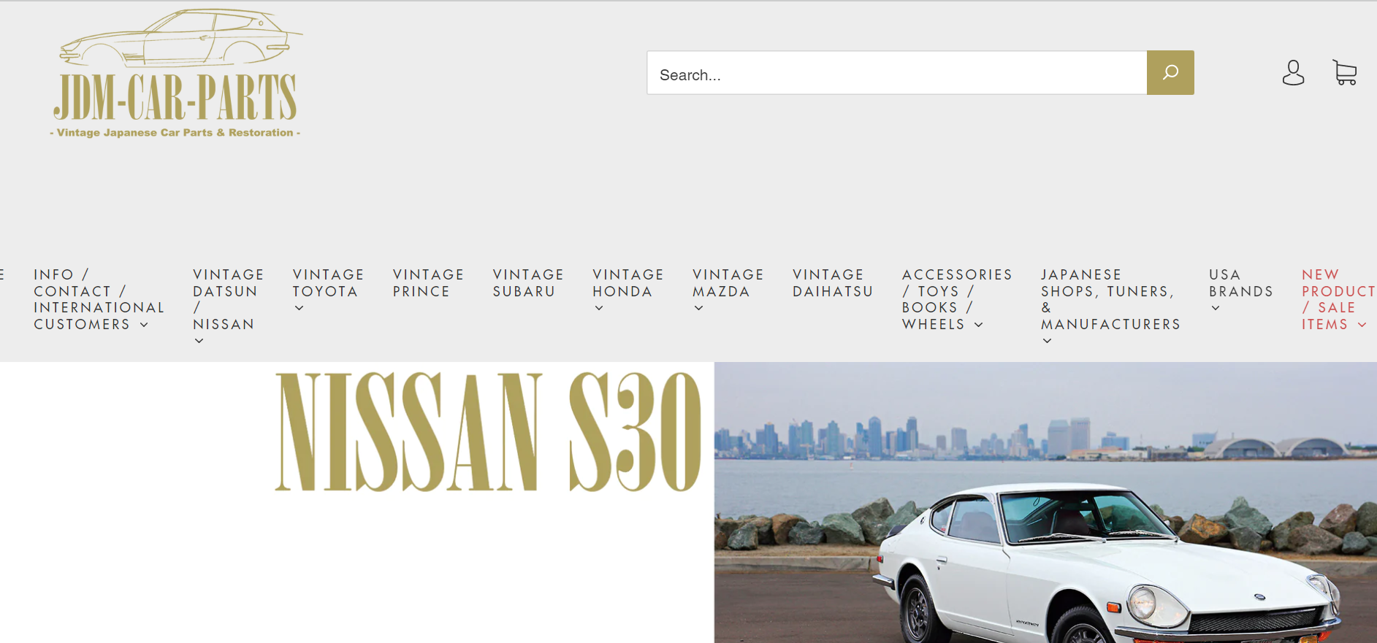Expand the Accessories / Toys / Books chevron

click(x=979, y=325)
